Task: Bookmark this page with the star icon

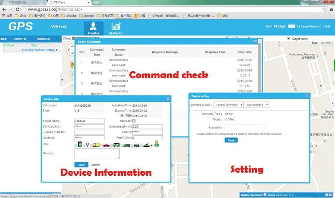Action: [324, 9]
